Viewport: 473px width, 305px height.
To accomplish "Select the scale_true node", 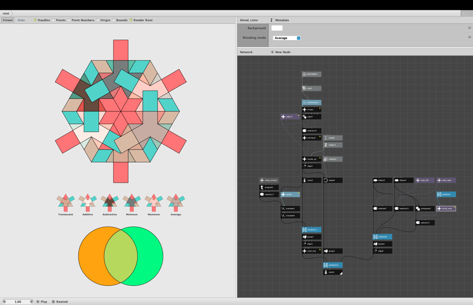I will pyautogui.click(x=312, y=251).
